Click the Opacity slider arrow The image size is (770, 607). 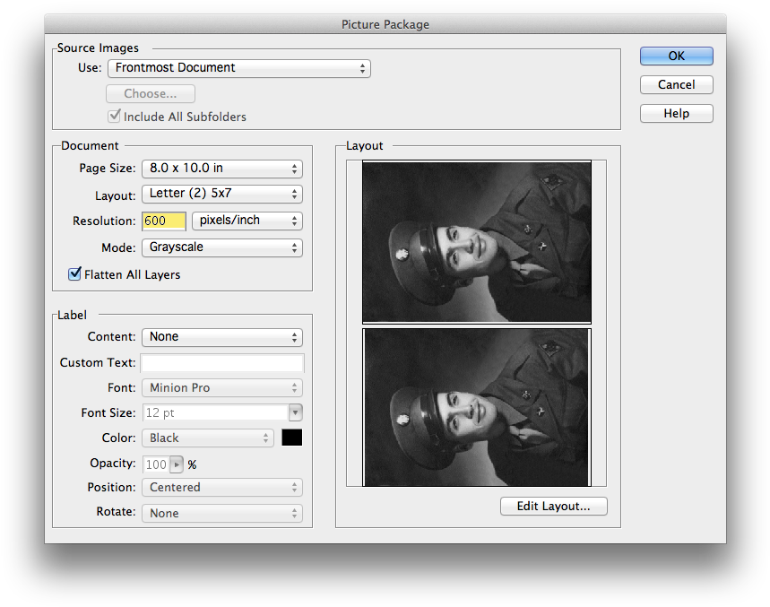(177, 464)
